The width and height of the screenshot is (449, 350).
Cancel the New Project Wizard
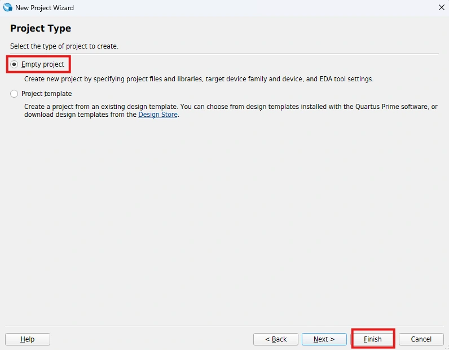tap(421, 339)
